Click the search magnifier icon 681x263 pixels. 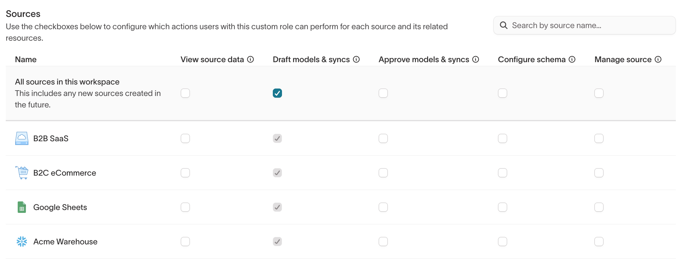[504, 25]
